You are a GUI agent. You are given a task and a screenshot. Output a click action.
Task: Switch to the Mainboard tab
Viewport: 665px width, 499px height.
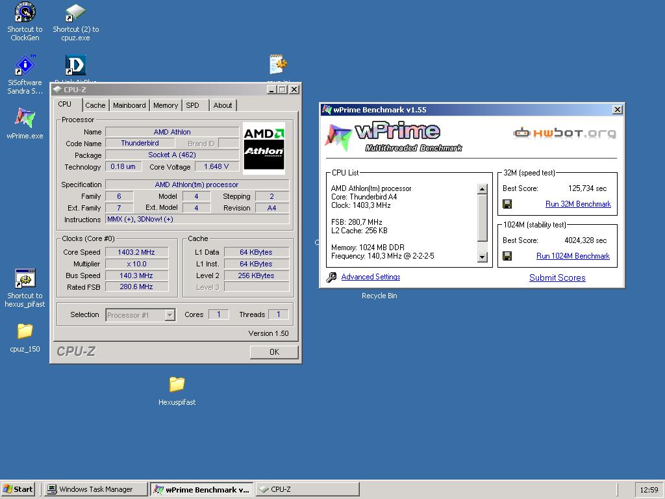129,105
